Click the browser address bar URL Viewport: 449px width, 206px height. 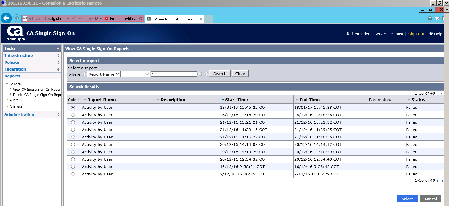click(61, 19)
